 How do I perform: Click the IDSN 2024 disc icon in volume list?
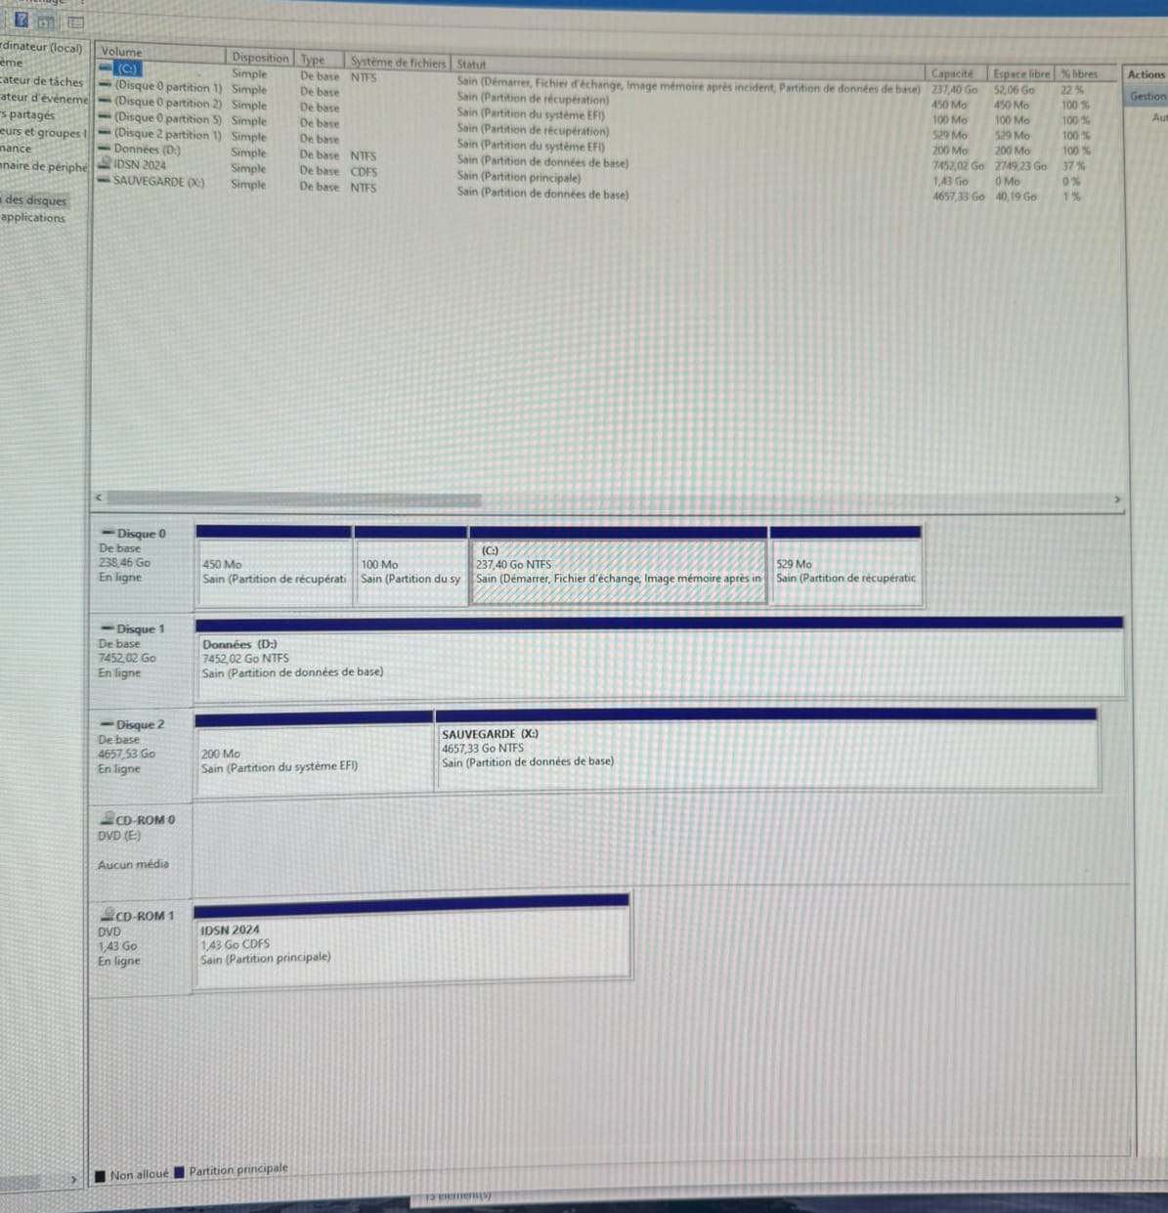(106, 165)
